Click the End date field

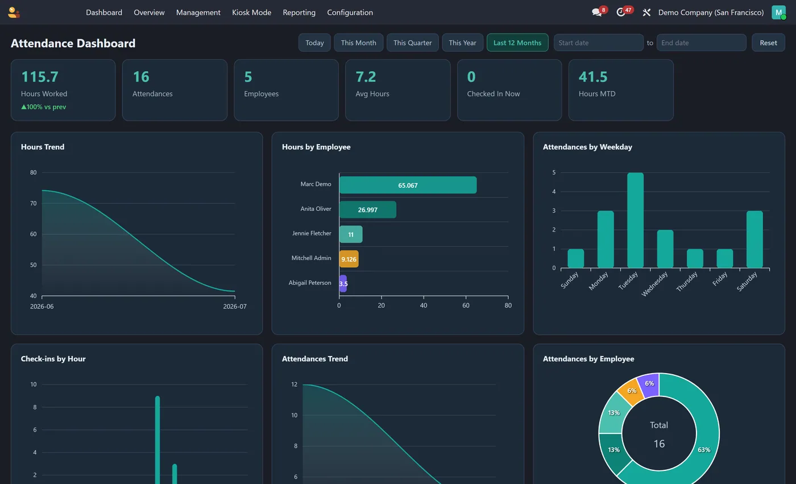point(701,43)
